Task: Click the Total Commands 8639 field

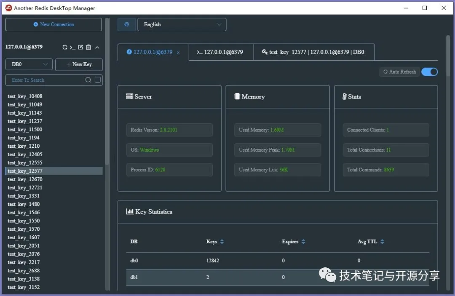Action: 385,170
